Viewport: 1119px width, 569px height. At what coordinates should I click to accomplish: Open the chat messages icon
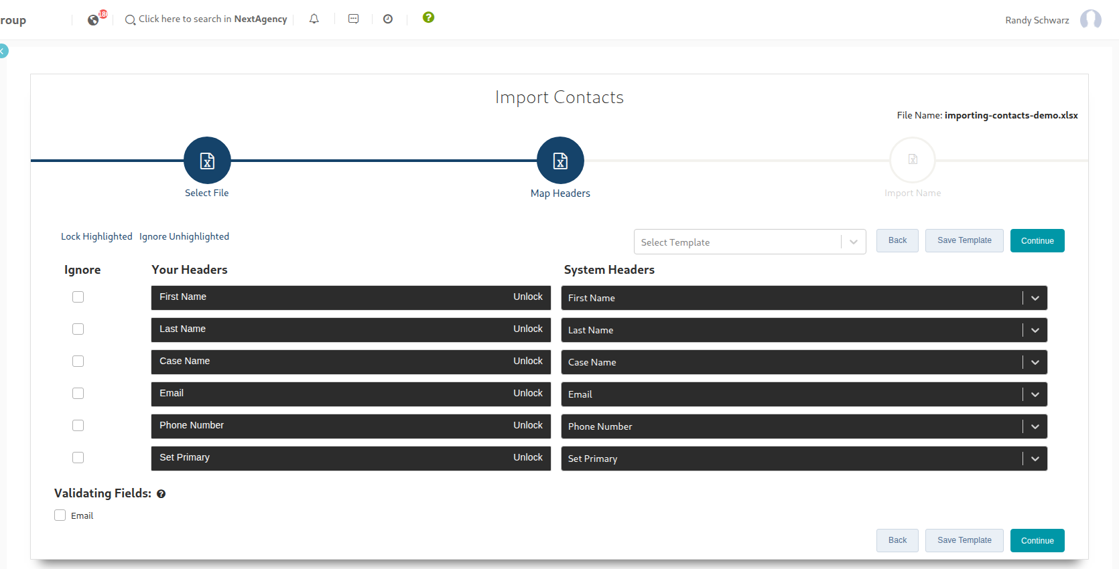pos(354,19)
